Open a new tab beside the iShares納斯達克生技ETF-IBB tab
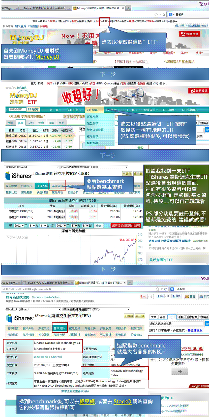Image resolution: width=209 pixels, height=417 pixels. (130, 283)
